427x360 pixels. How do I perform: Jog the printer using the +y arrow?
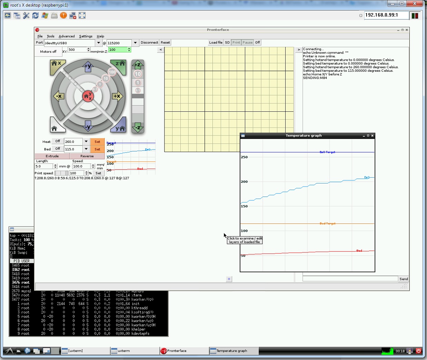pos(88,66)
